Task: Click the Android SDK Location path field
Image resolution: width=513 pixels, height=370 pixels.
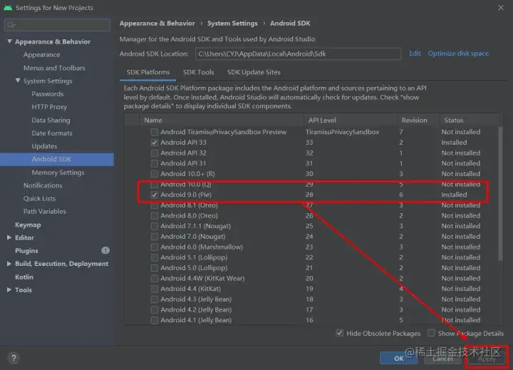Action: [299, 53]
